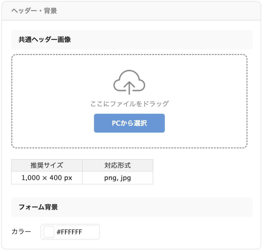Click the ヘッダー・背景 panel title
Screen dimensions: 264x252
coord(34,11)
